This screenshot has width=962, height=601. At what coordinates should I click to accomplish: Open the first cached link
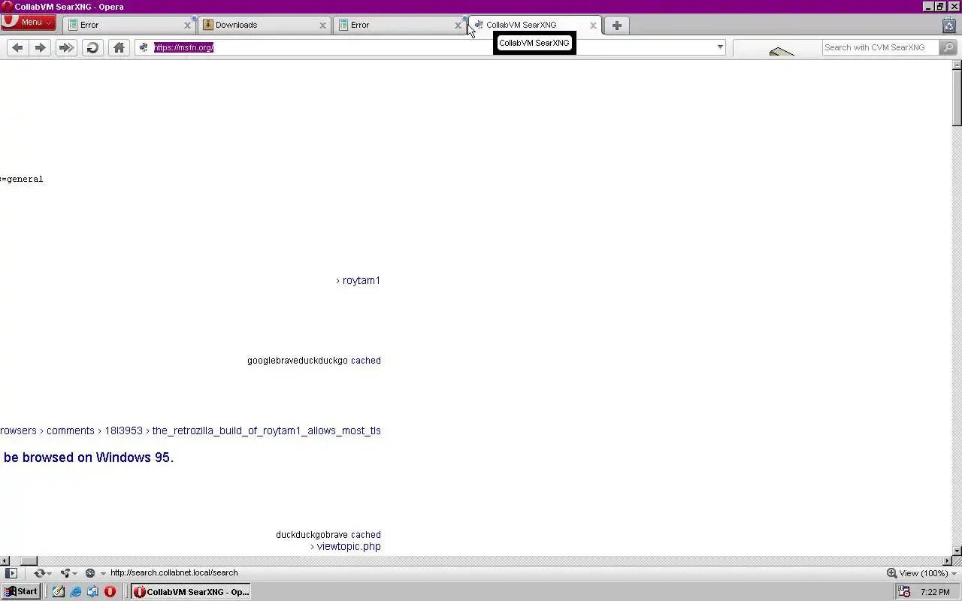point(366,361)
